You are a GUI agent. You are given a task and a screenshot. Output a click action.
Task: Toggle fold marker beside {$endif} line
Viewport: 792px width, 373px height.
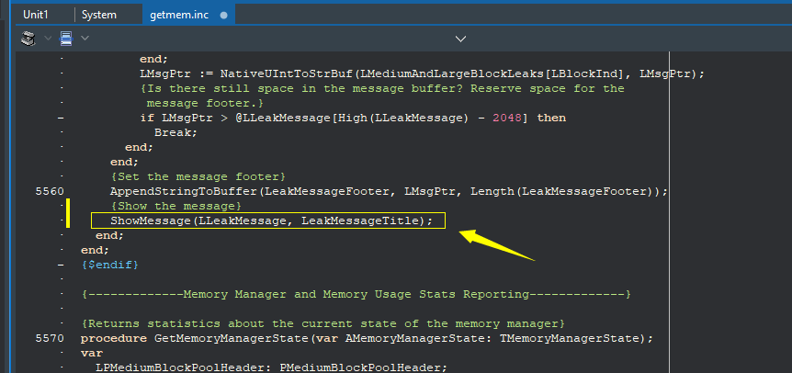pyautogui.click(x=62, y=265)
